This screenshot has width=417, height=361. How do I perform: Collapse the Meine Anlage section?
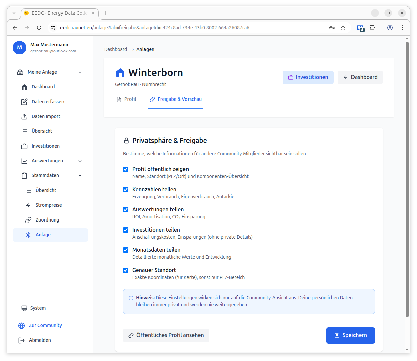click(x=80, y=72)
